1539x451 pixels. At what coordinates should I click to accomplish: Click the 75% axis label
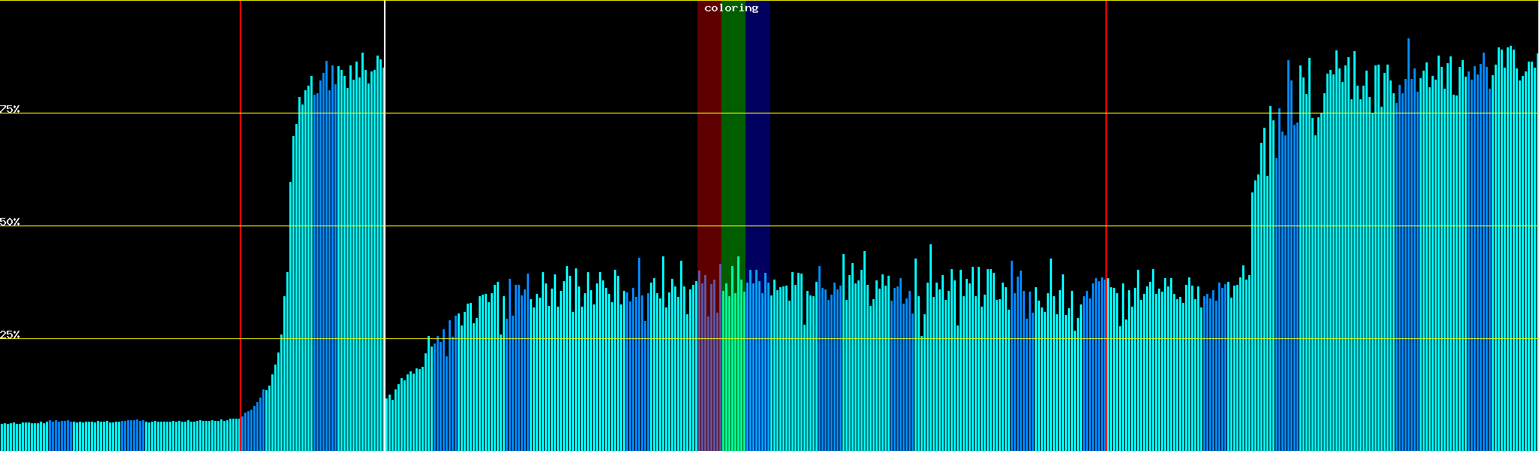tap(10, 109)
